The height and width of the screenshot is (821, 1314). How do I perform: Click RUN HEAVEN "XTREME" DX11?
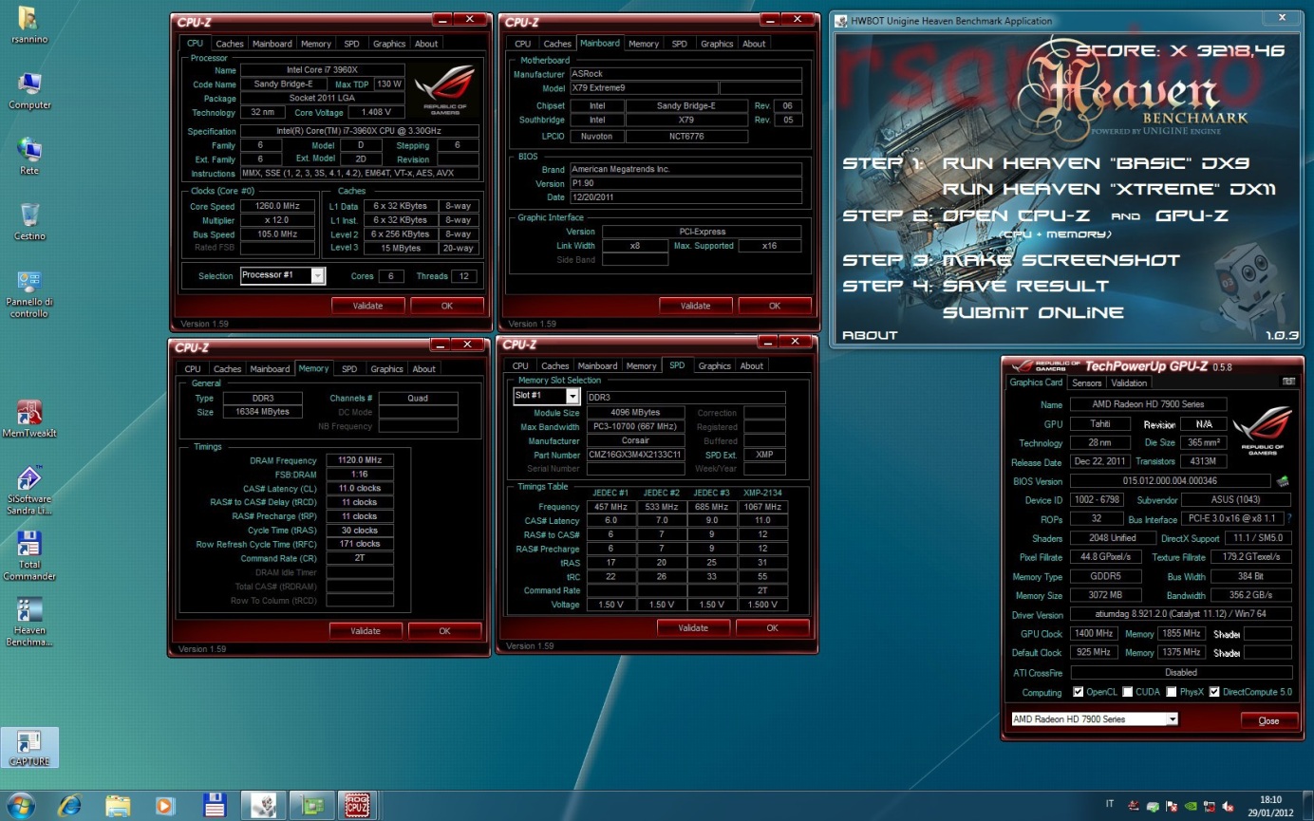(x=1108, y=189)
